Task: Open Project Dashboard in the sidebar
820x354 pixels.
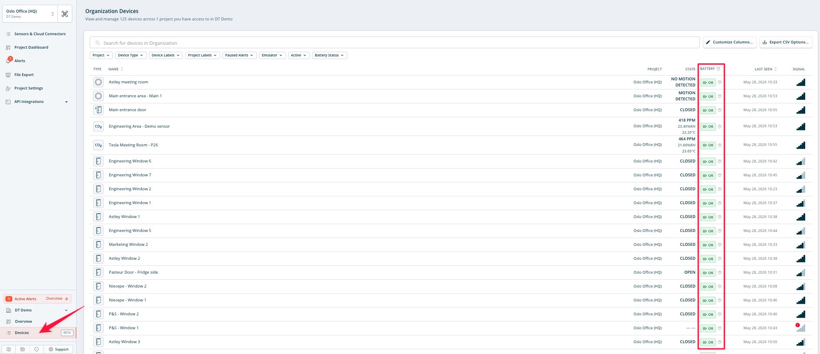Action: coord(31,47)
